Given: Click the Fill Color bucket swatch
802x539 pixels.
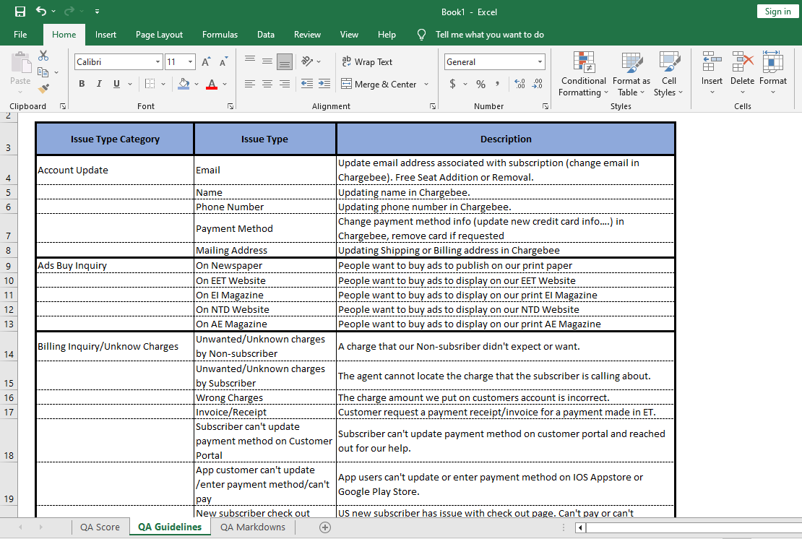Looking at the screenshot, I should 184,85.
